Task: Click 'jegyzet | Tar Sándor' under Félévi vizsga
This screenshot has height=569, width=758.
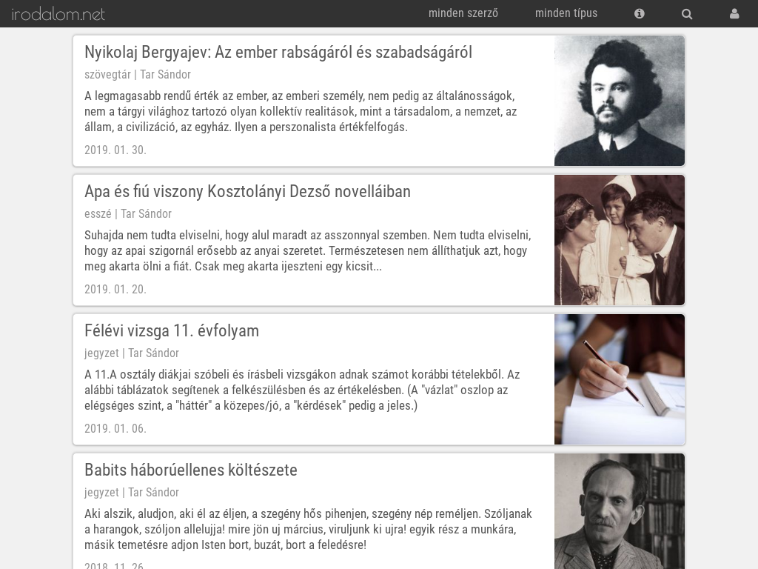Action: (132, 353)
